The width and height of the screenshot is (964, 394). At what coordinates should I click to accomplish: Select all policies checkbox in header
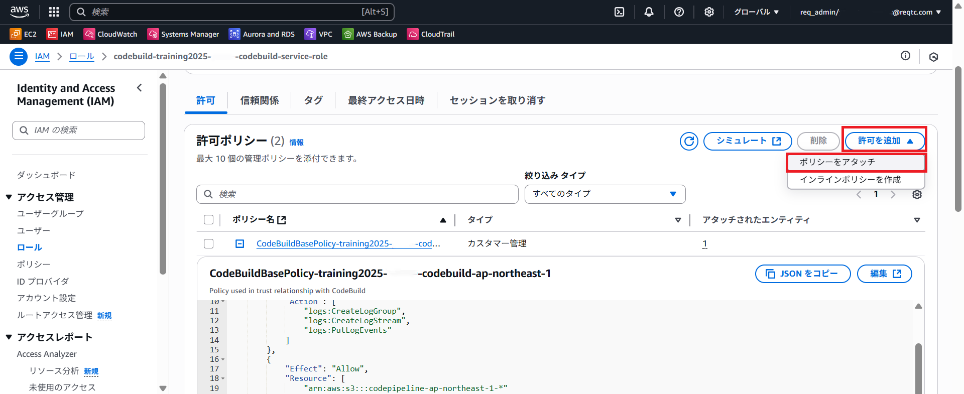pos(209,220)
